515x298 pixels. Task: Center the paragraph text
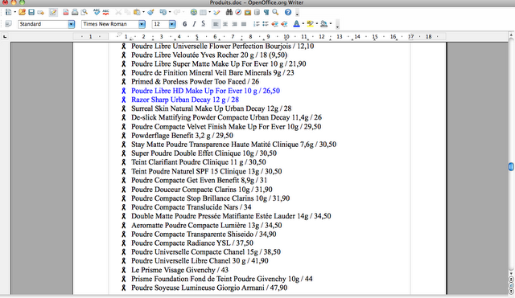225,24
